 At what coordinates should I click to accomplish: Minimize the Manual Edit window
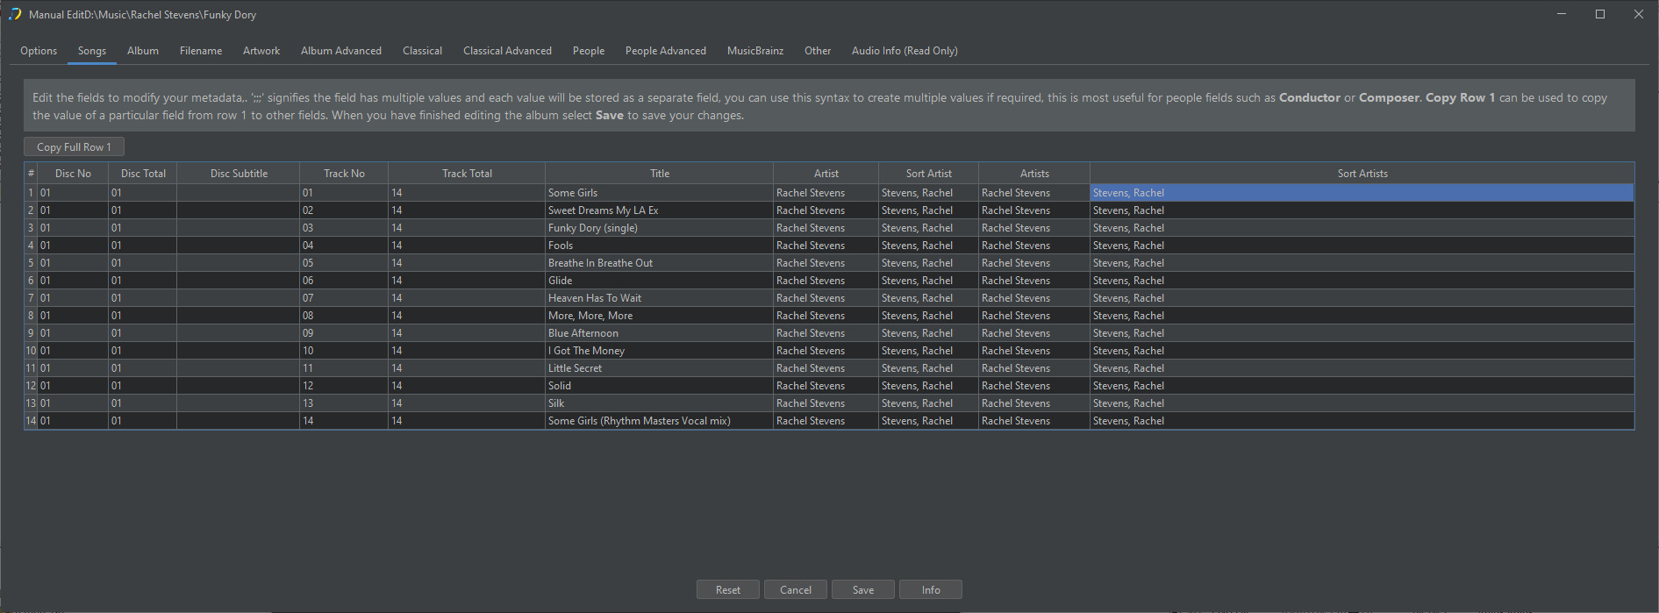click(1562, 14)
